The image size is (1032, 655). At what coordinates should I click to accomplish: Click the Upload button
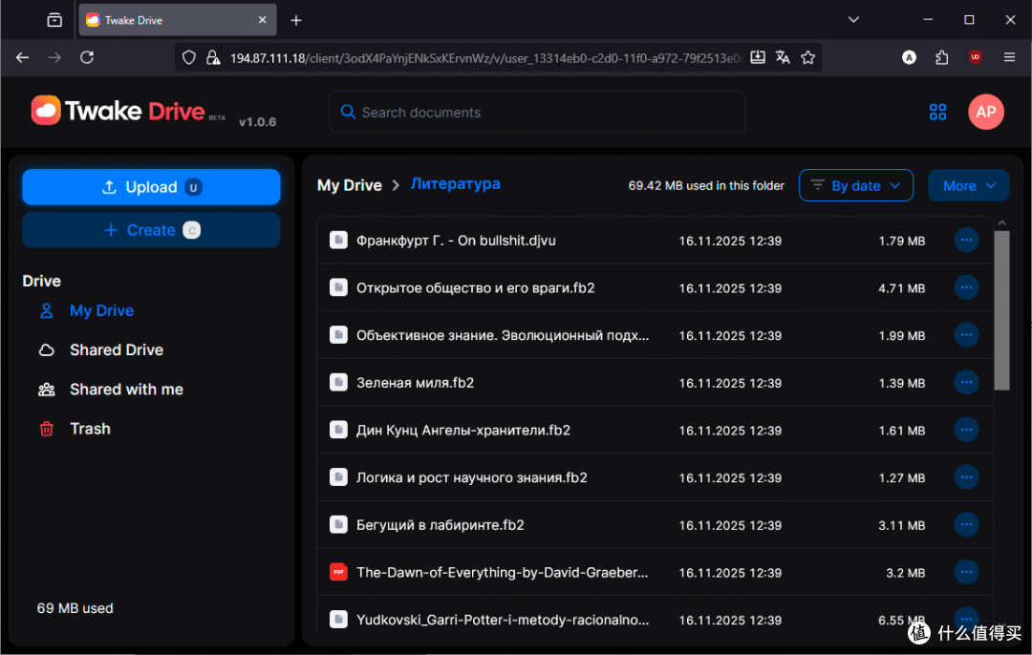pos(151,187)
